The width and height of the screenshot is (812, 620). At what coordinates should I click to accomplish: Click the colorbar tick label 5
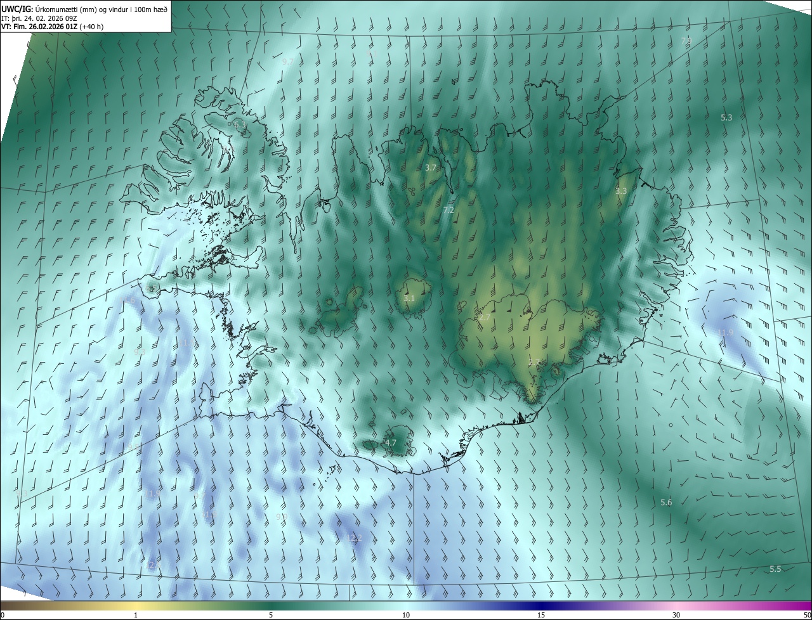click(271, 615)
